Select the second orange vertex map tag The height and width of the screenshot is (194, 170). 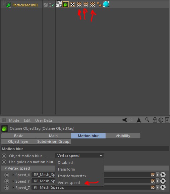click(x=86, y=5)
